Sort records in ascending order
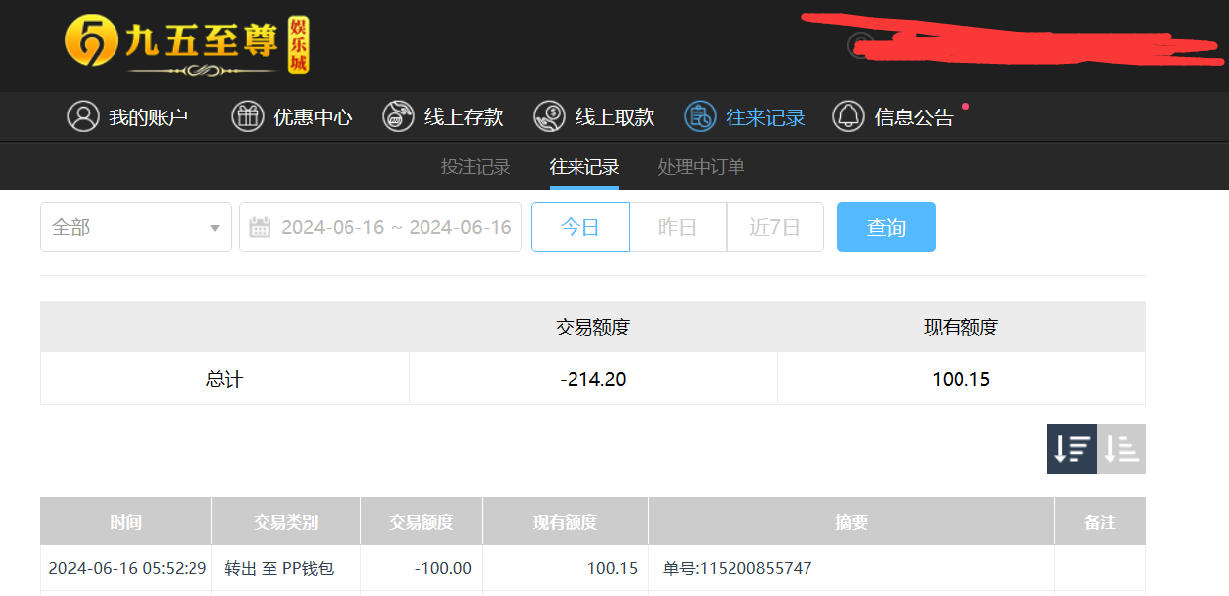The width and height of the screenshot is (1229, 596). 1121,449
